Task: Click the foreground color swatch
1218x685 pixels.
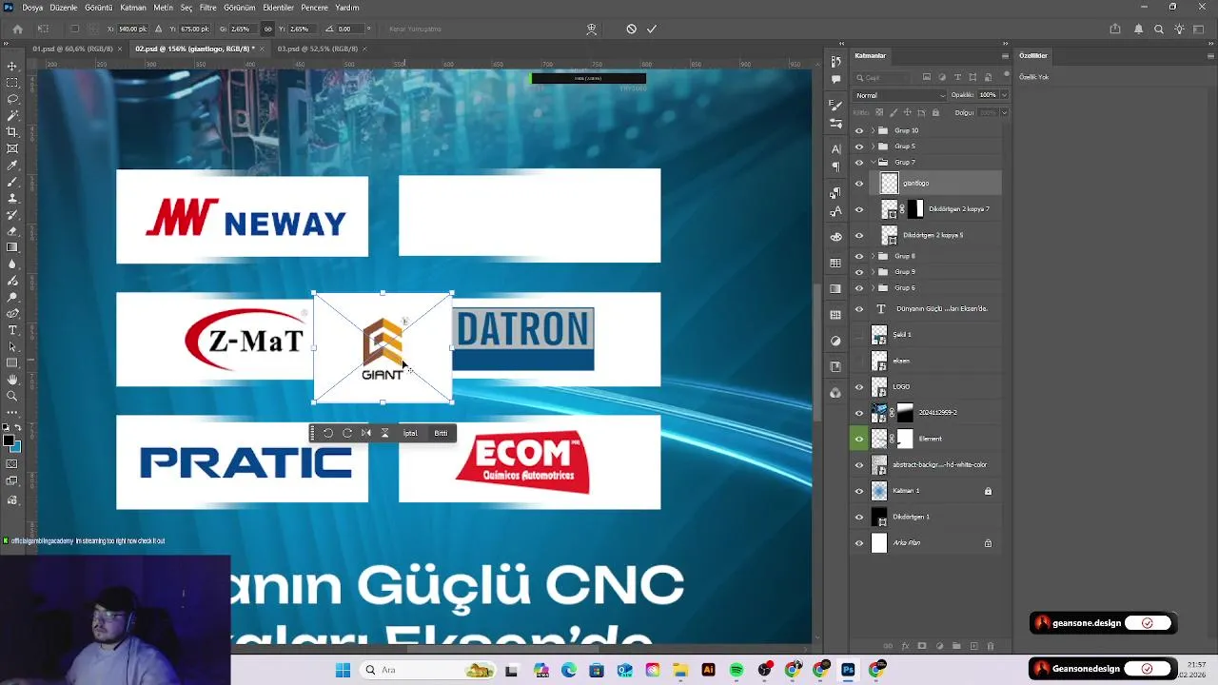Action: pyautogui.click(x=10, y=440)
